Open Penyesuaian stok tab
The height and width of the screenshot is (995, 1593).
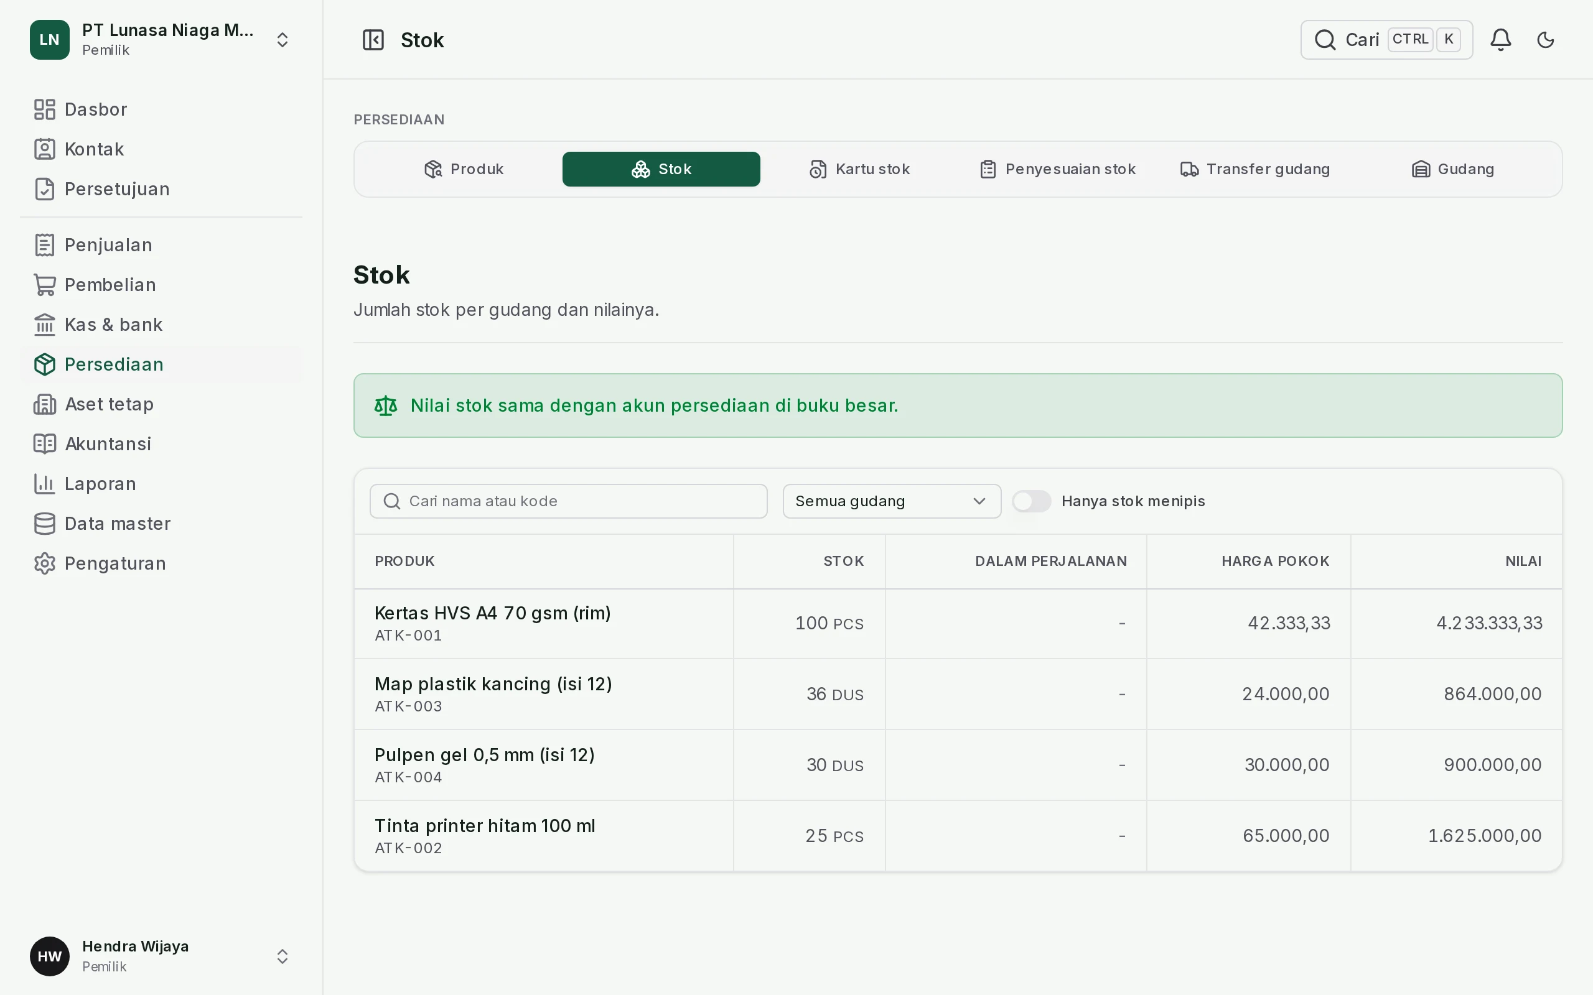click(x=1057, y=169)
